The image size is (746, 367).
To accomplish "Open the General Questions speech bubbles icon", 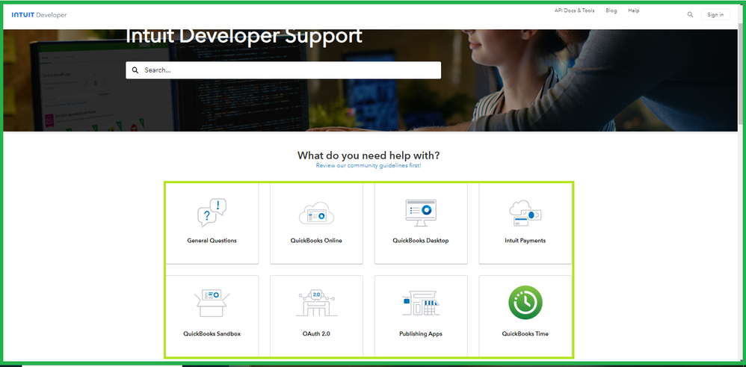I will click(x=212, y=213).
